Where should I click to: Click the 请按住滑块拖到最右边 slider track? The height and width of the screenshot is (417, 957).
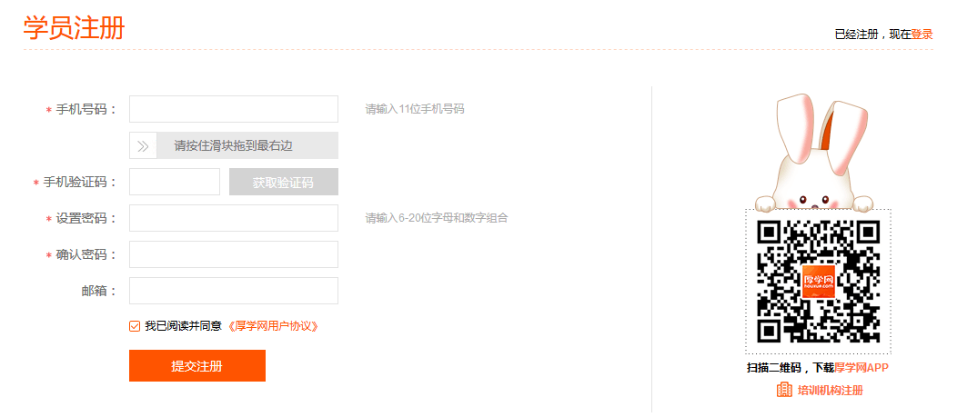click(x=247, y=145)
